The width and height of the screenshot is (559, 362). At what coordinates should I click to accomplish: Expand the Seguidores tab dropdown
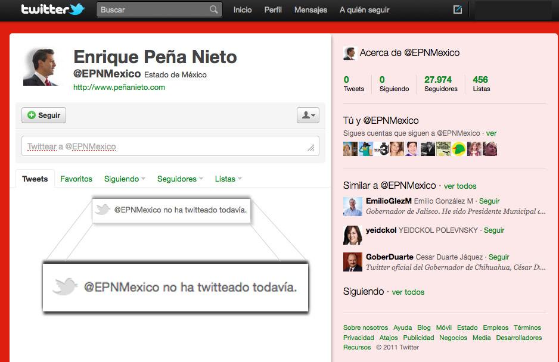point(180,179)
